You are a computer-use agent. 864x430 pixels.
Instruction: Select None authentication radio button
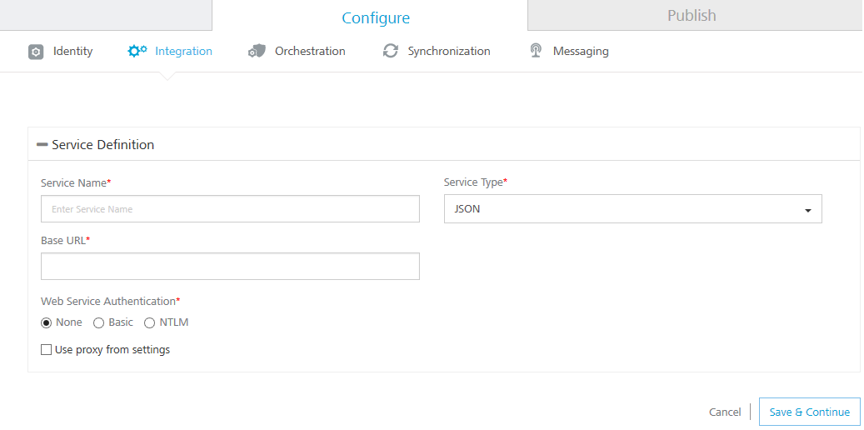pos(47,323)
